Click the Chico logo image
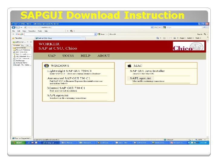This screenshot has width=218, height=163. [189, 46]
